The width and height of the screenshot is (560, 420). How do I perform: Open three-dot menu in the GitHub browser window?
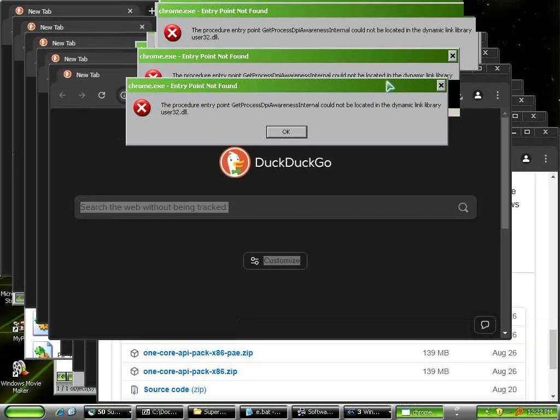coord(545,159)
